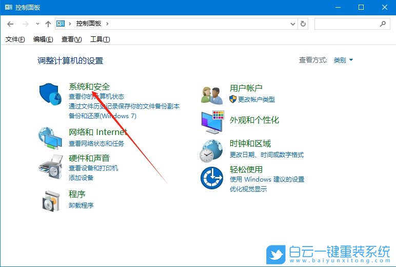
Task: Click 查看设备和打印机 link
Action: [93, 168]
